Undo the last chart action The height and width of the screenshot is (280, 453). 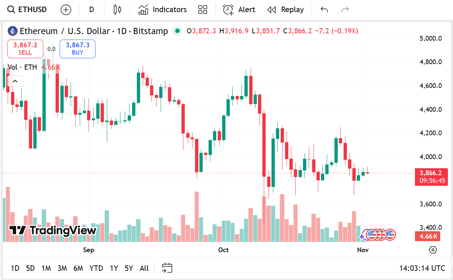(x=324, y=10)
